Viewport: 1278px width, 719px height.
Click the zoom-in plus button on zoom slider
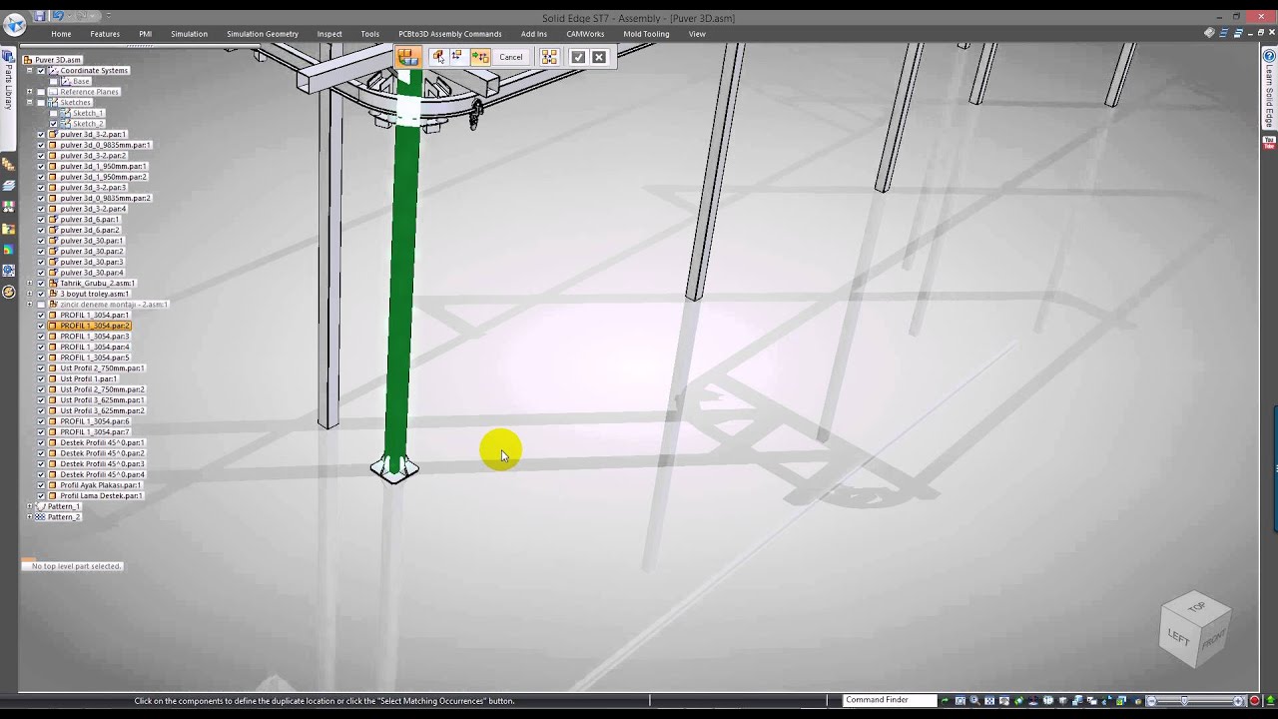1238,701
